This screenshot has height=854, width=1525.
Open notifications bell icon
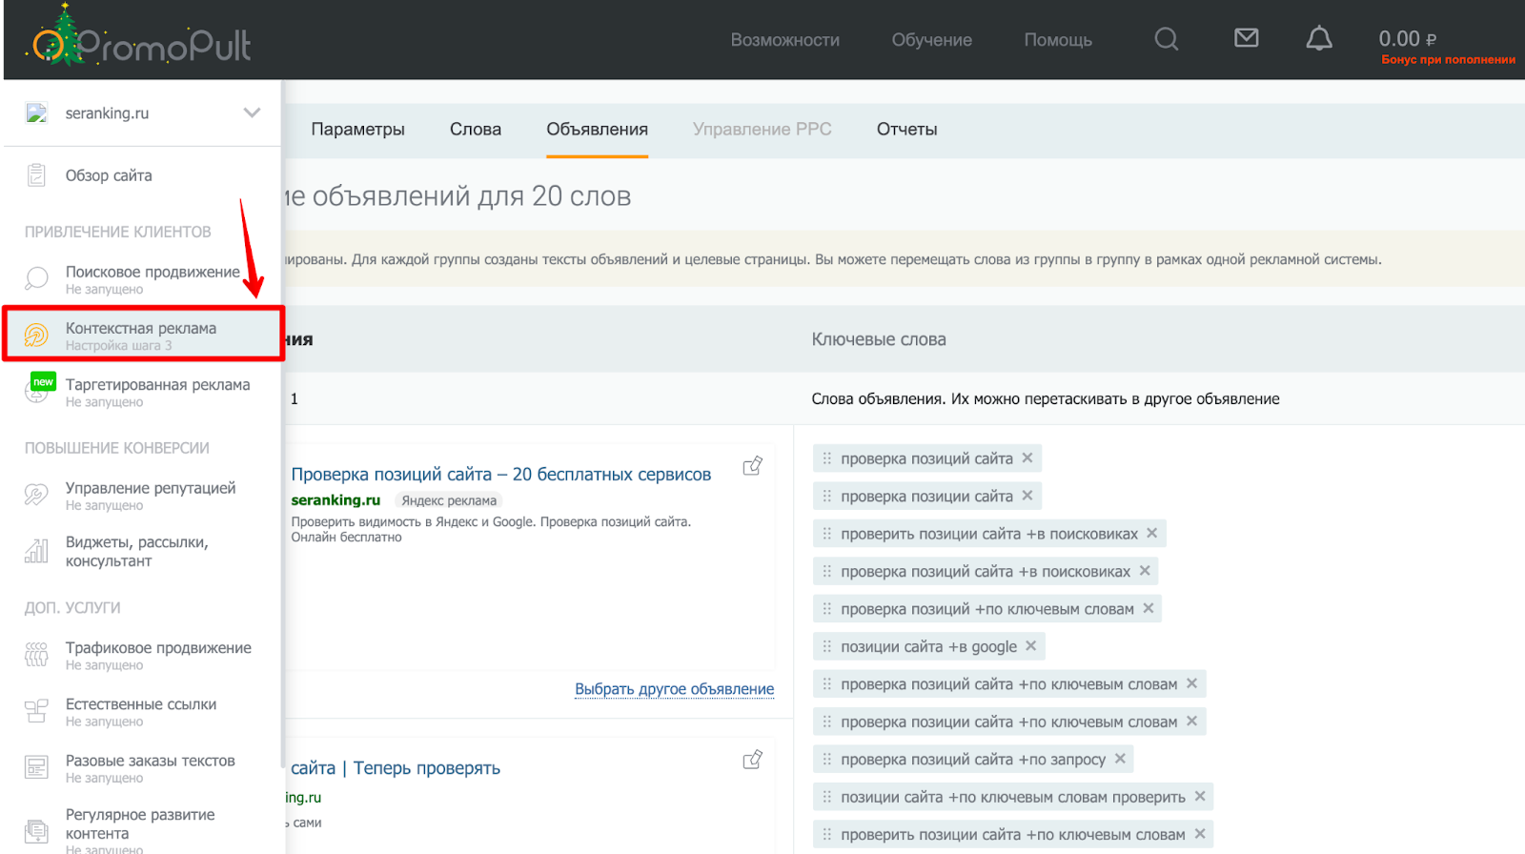coord(1319,38)
